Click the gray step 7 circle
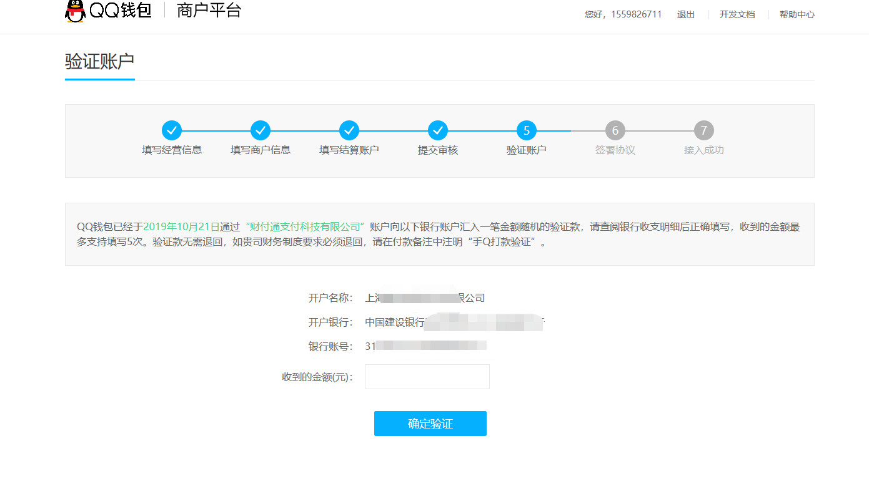Image resolution: width=869 pixels, height=484 pixels. pos(704,130)
